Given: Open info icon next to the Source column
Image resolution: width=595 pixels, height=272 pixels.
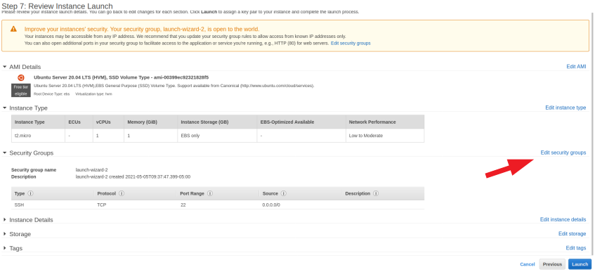Looking at the screenshot, I should pyautogui.click(x=284, y=193).
